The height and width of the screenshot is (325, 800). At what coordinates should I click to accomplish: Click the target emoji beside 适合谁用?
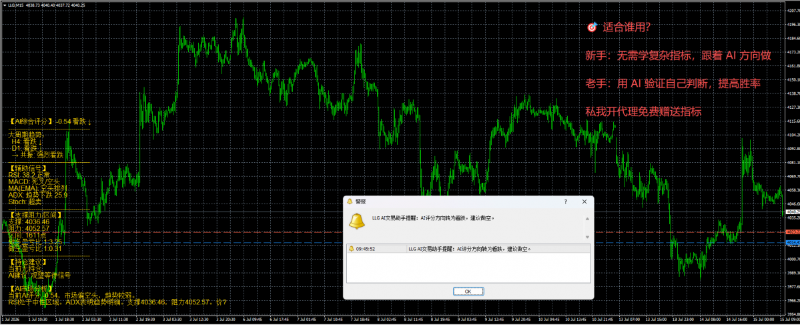point(592,27)
